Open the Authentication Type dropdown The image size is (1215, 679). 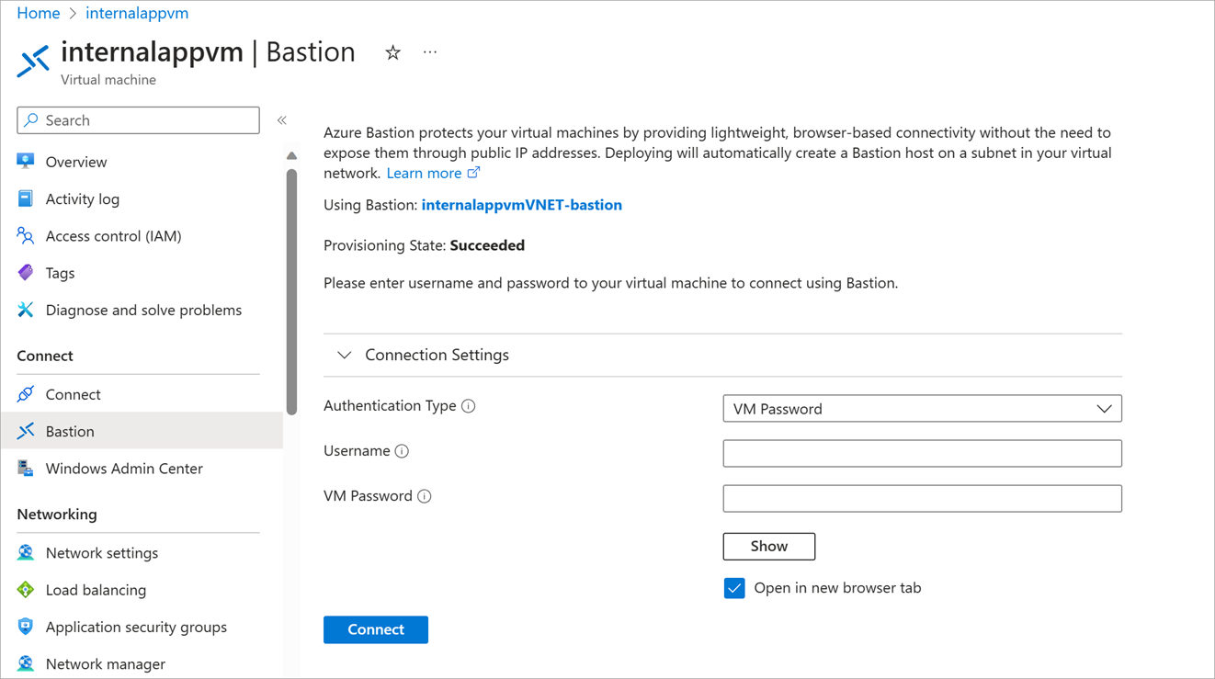click(922, 409)
